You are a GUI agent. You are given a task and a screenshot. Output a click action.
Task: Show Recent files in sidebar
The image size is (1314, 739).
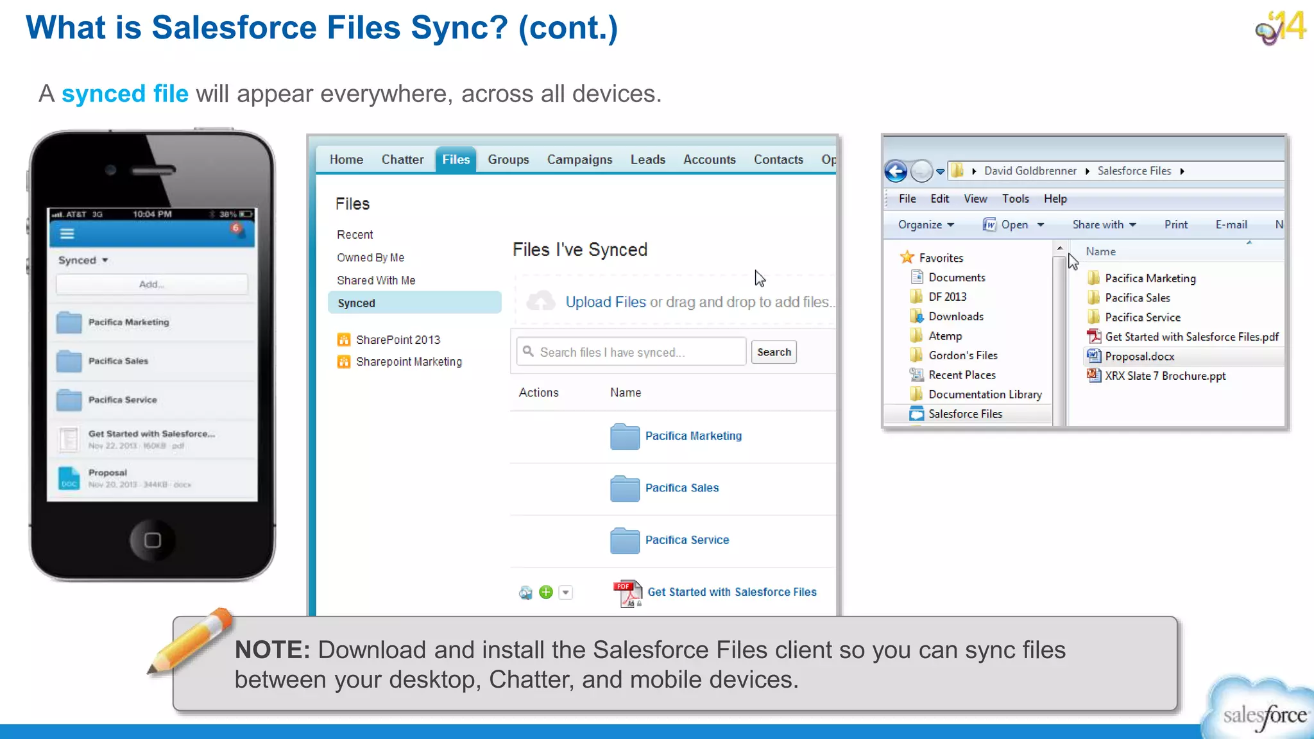pos(355,235)
